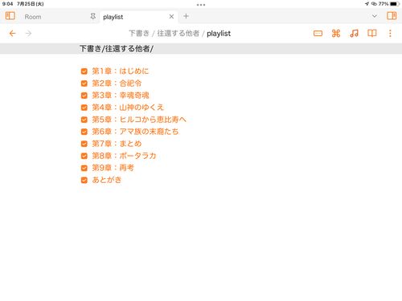Open the more options vertical dots menu
The width and height of the screenshot is (402, 301).
(x=390, y=34)
